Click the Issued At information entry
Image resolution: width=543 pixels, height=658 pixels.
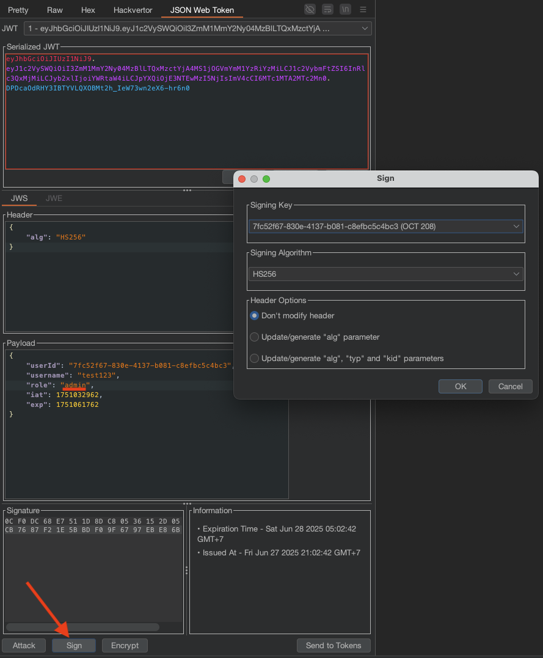pyautogui.click(x=279, y=553)
